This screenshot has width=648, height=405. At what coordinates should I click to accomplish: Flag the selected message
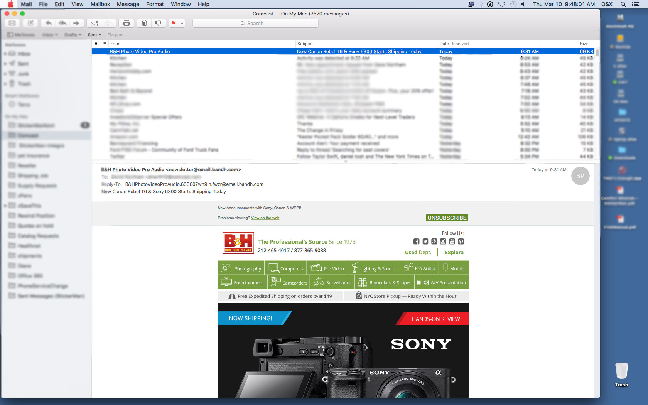coord(174,23)
